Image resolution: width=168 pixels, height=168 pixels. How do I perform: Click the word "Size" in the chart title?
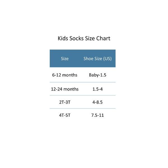90,38
